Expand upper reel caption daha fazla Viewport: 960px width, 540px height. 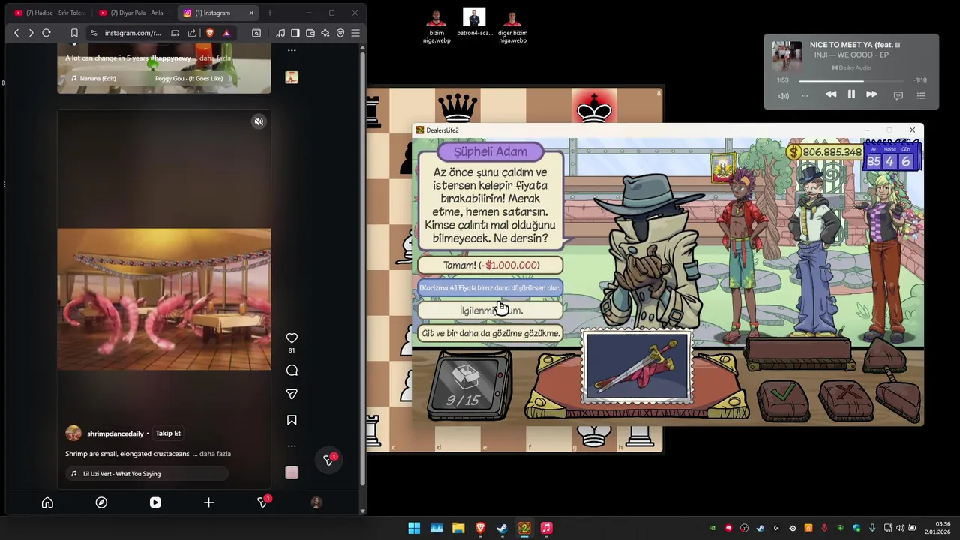[215, 58]
